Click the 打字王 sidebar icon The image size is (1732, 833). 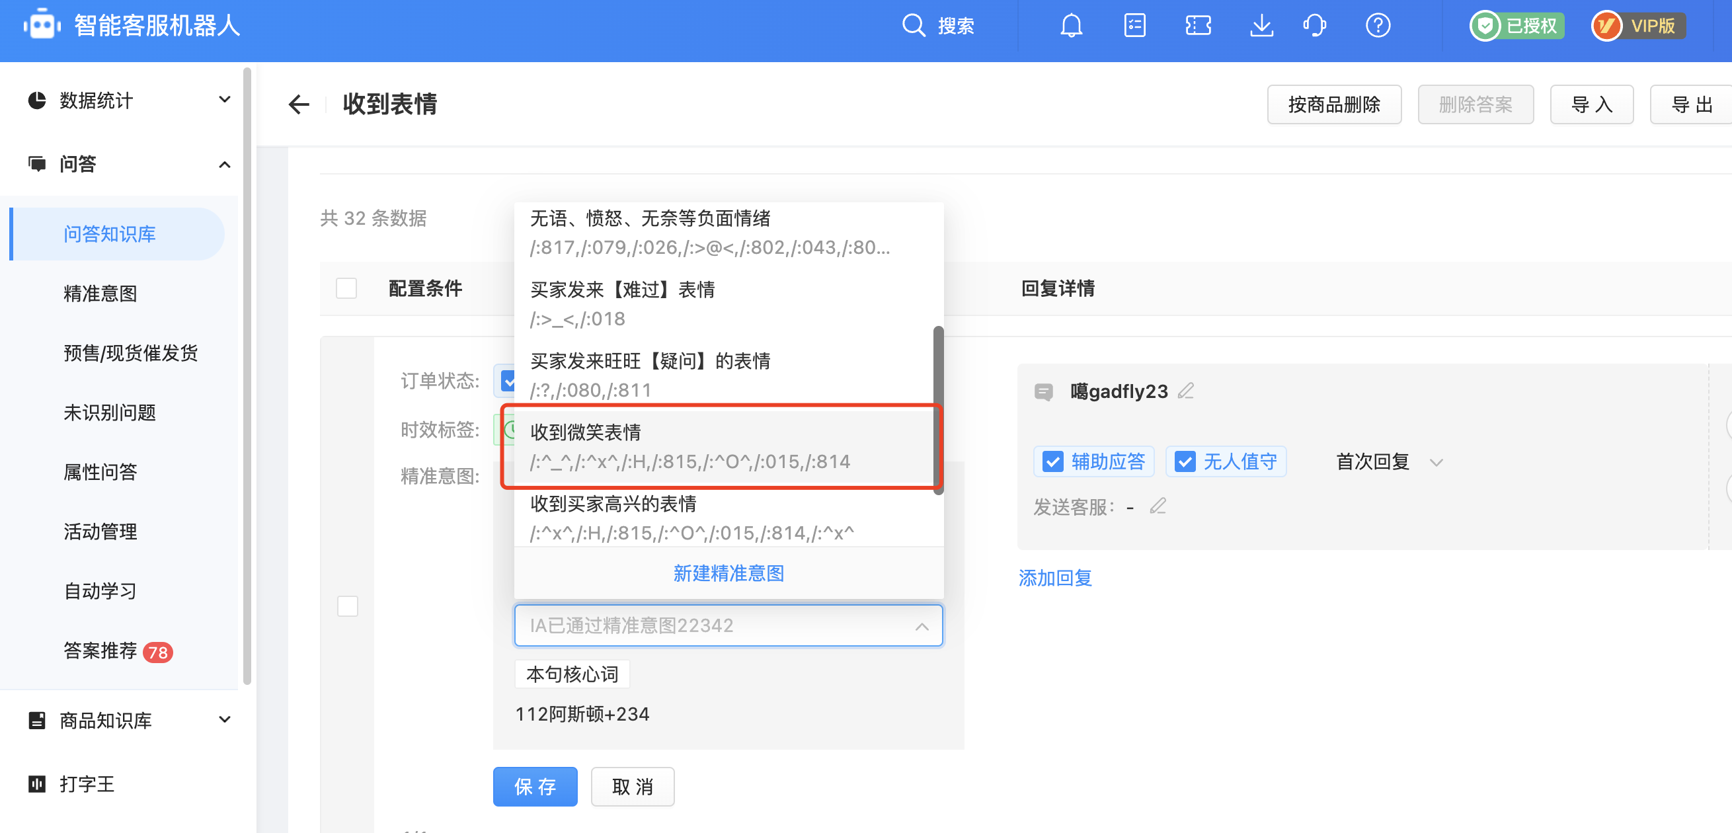pos(37,783)
